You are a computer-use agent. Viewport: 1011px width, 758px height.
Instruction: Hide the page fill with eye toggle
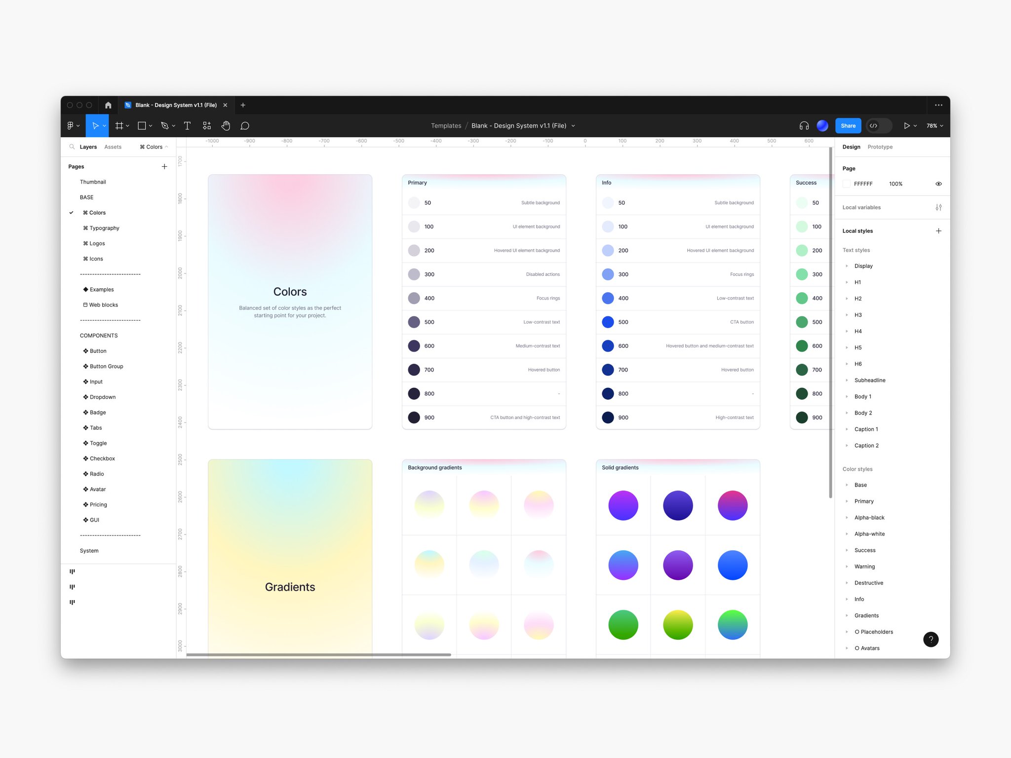938,183
